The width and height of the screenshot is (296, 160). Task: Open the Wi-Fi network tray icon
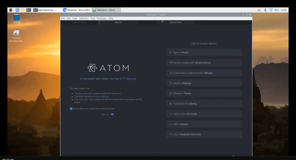click(x=271, y=10)
